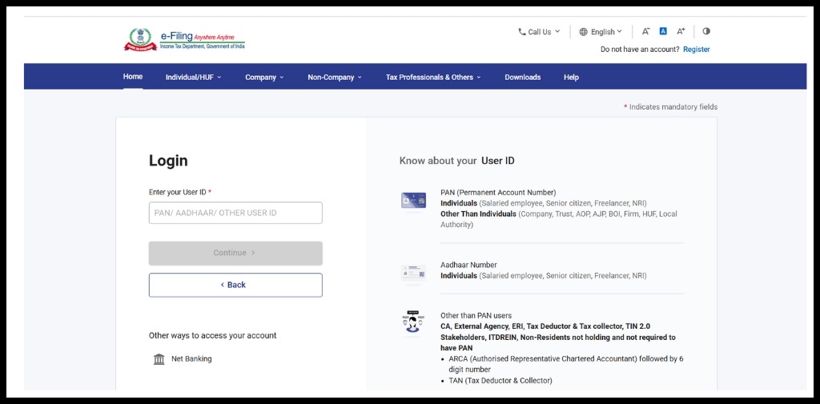
Task: Click the Login heading
Action: tap(168, 161)
